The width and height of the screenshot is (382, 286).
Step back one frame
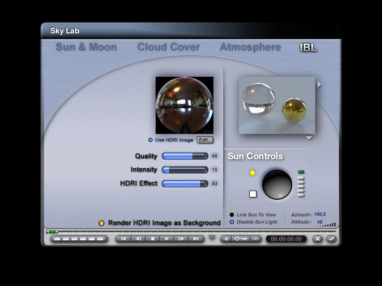point(138,239)
